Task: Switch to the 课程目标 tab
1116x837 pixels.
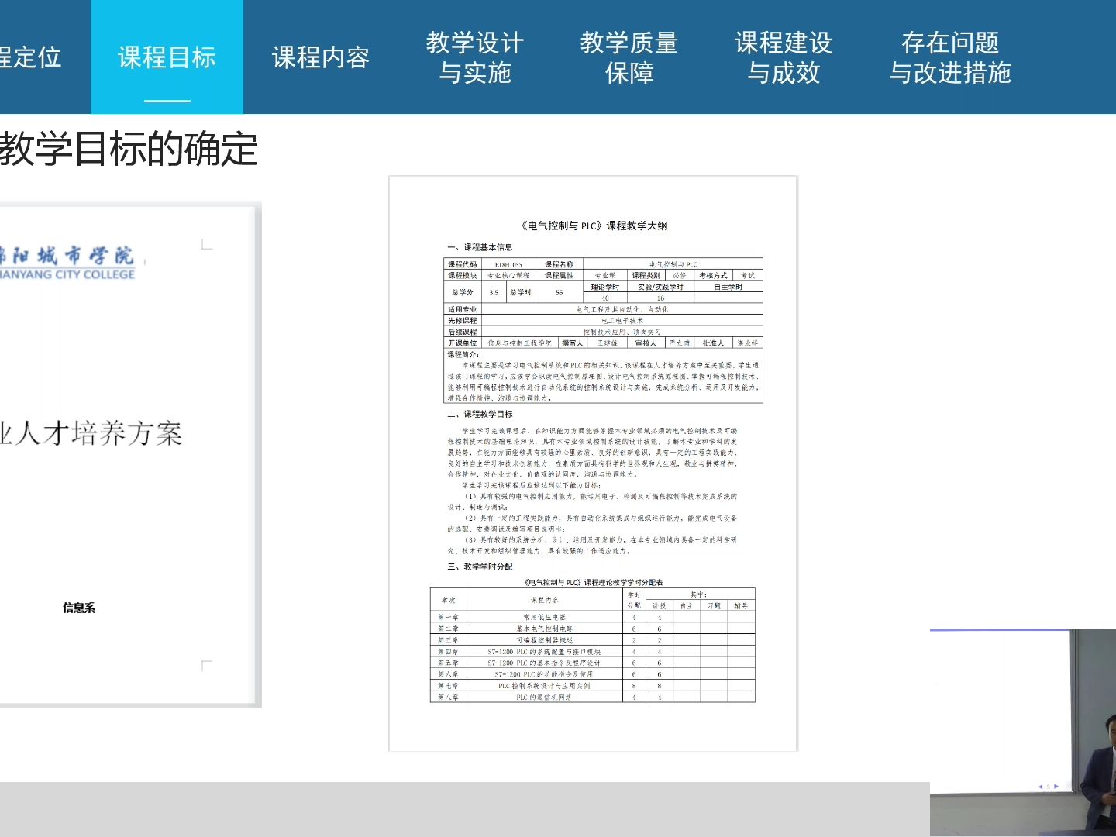Action: [x=167, y=57]
